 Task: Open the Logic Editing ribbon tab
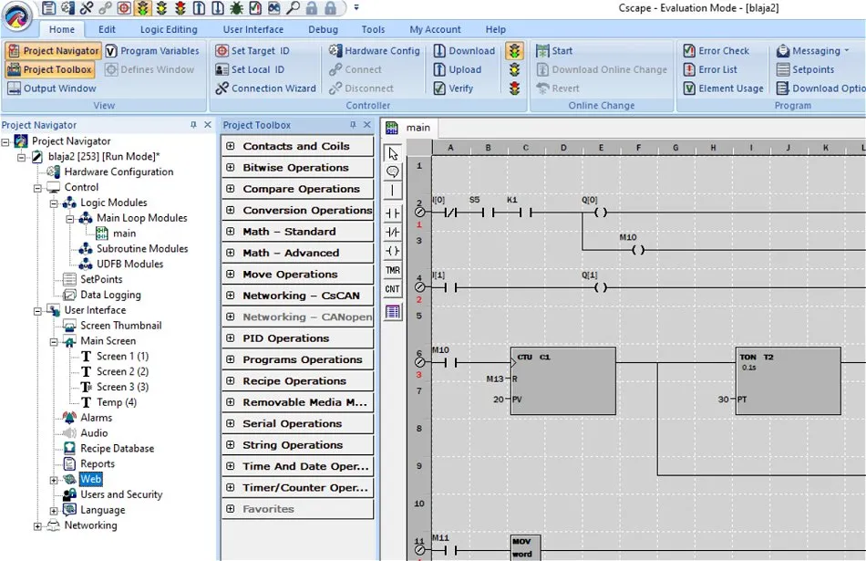[x=169, y=29]
